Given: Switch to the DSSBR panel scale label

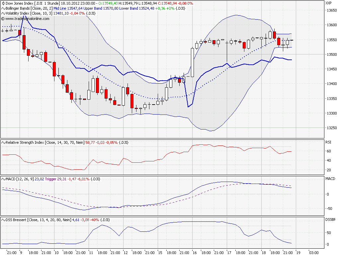Looking at the screenshot, I should coord(330,219).
